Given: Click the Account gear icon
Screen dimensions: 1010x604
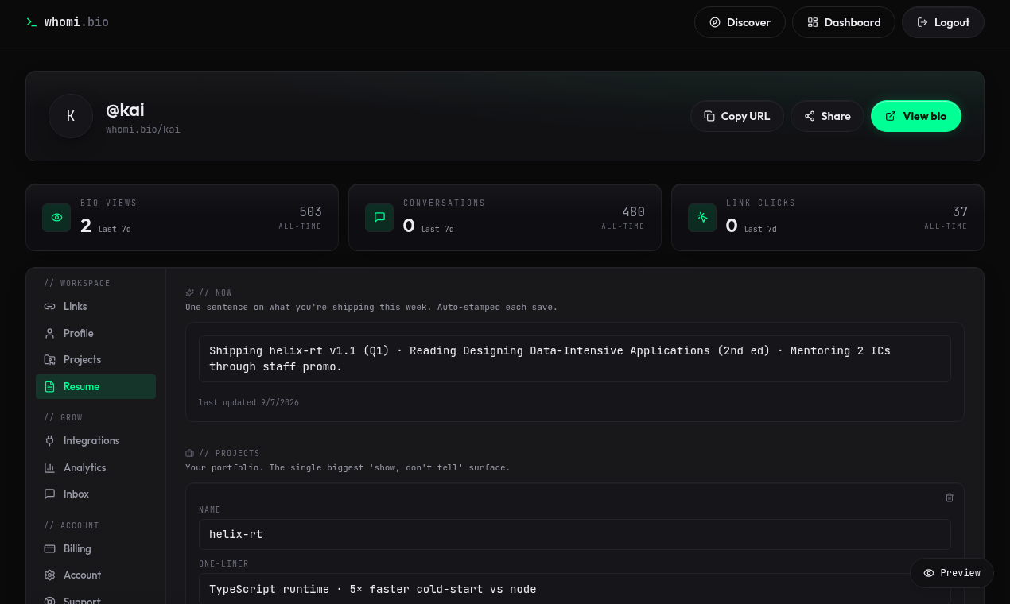Looking at the screenshot, I should (x=49, y=575).
